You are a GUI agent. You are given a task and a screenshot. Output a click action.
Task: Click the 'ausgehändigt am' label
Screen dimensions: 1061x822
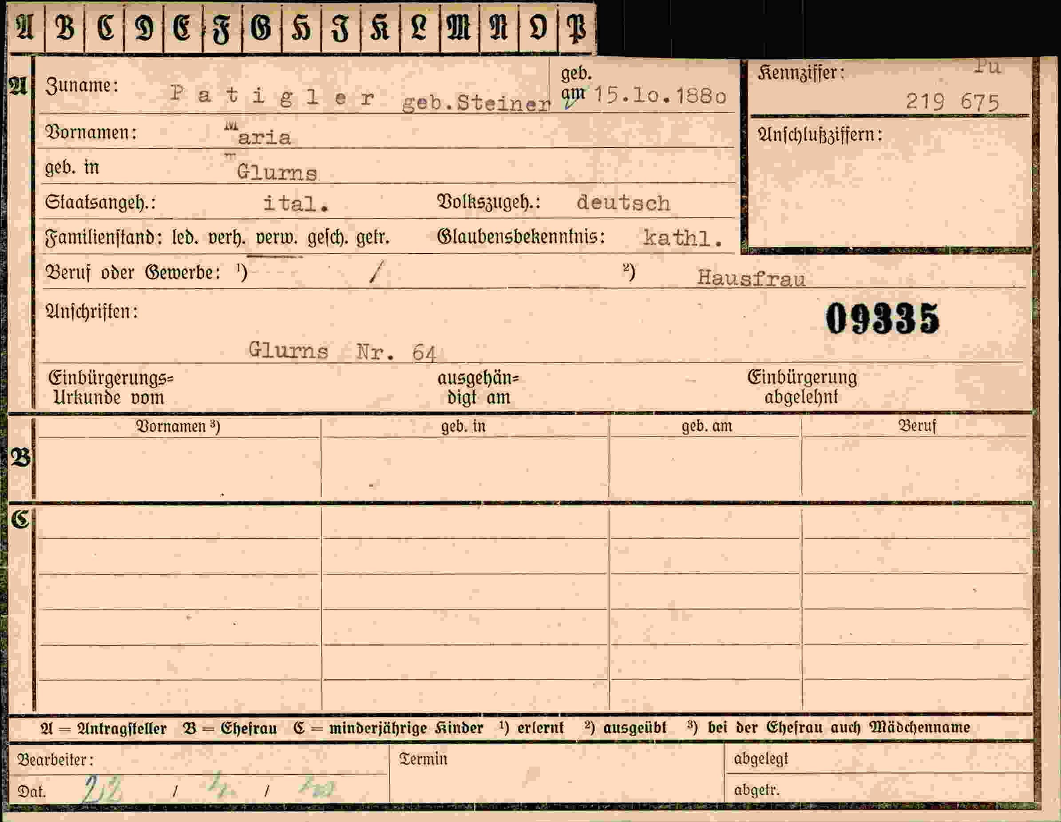point(479,387)
